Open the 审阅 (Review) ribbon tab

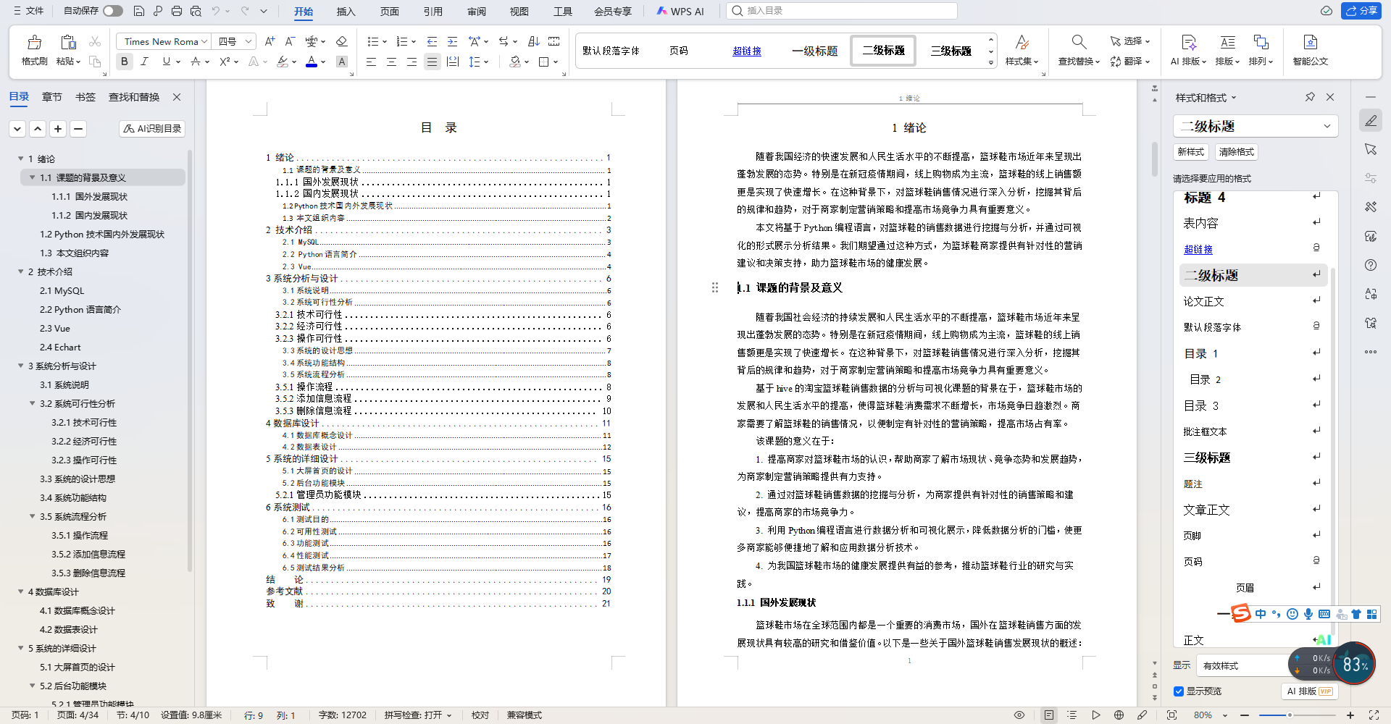pos(477,11)
